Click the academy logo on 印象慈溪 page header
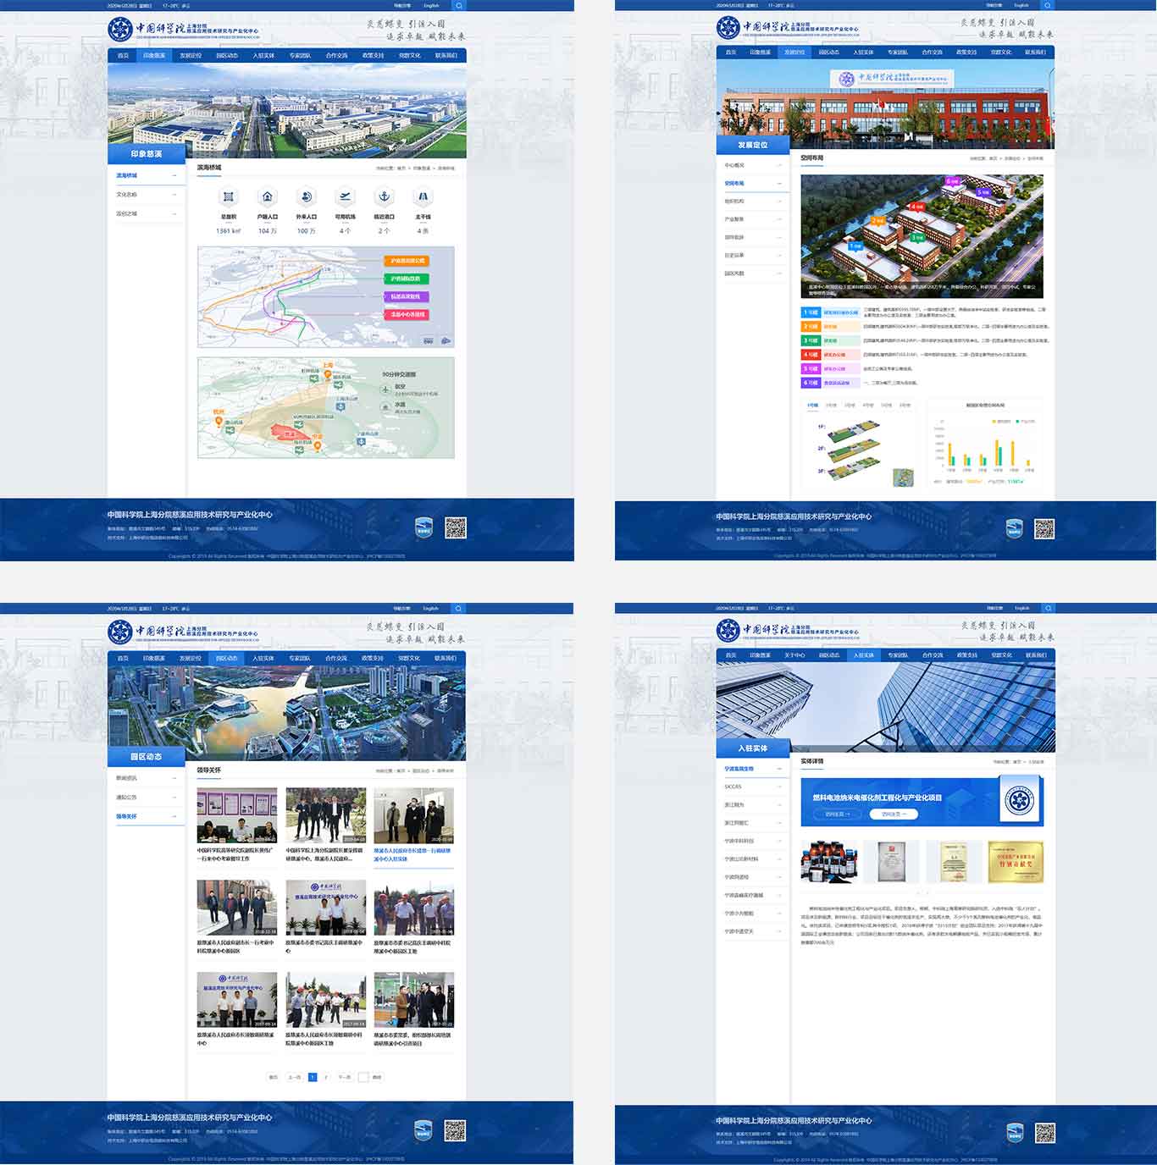This screenshot has width=1157, height=1165. point(121,30)
